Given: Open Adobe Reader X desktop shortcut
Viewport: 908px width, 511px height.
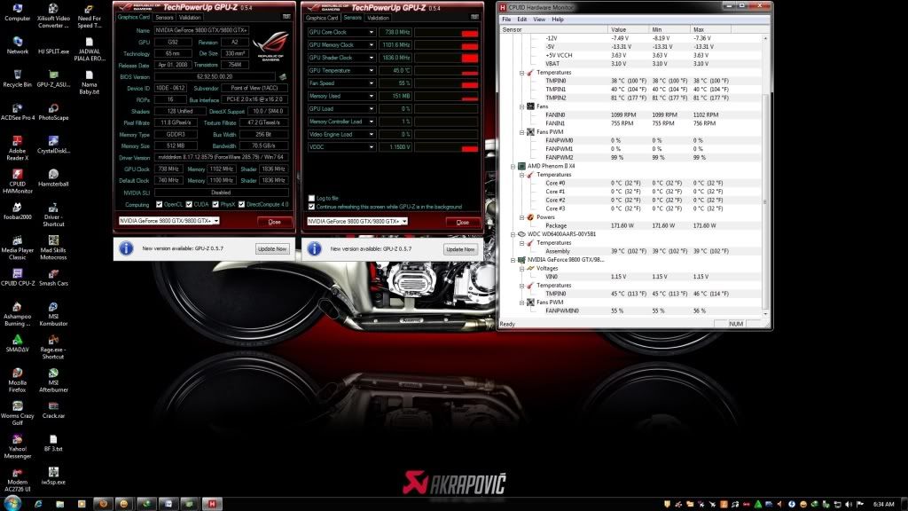Looking at the screenshot, I should (x=18, y=148).
